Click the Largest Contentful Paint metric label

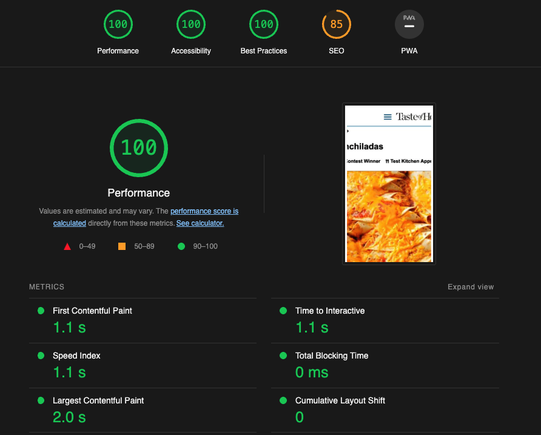pyautogui.click(x=98, y=400)
